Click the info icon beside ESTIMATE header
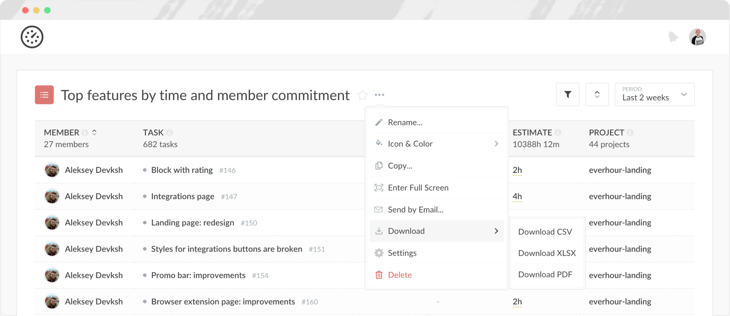Viewport: 730px width, 316px height. (558, 132)
